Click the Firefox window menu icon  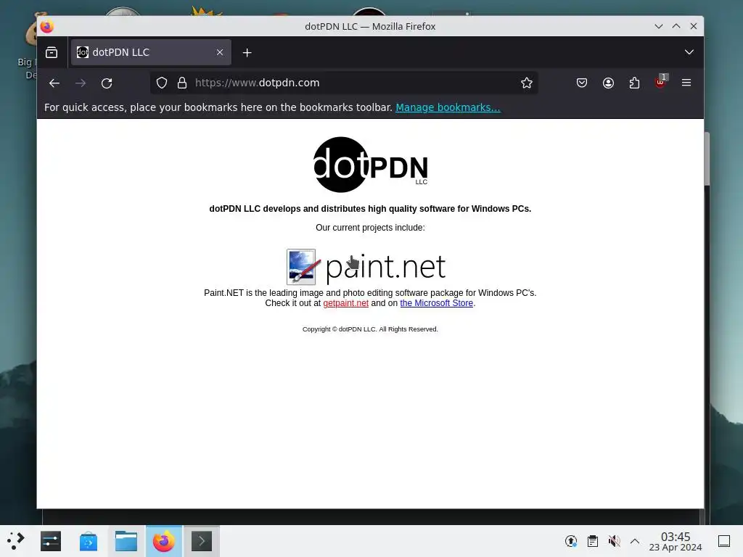[47, 27]
